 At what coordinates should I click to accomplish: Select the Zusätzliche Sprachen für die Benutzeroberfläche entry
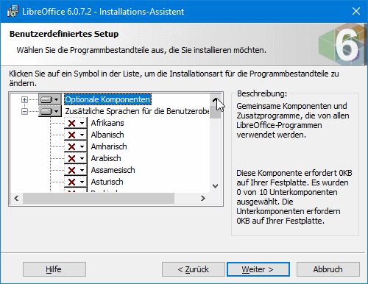coord(137,111)
